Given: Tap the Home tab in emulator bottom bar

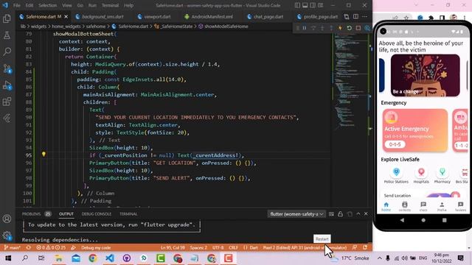Looking at the screenshot, I should (386, 206).
